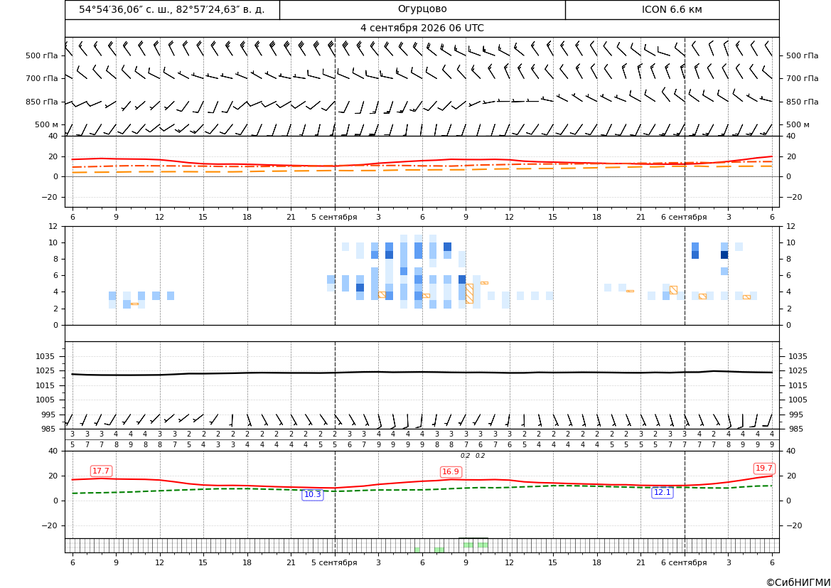831x588 pixels.
Task: Click the 4 сентября 2026 06 UTC header
Action: pyautogui.click(x=422, y=28)
